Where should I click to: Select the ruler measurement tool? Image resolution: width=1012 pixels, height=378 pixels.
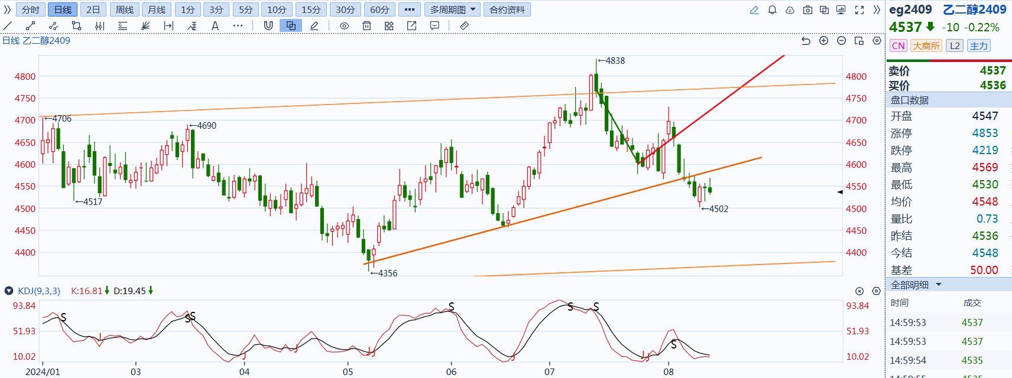pos(464,25)
